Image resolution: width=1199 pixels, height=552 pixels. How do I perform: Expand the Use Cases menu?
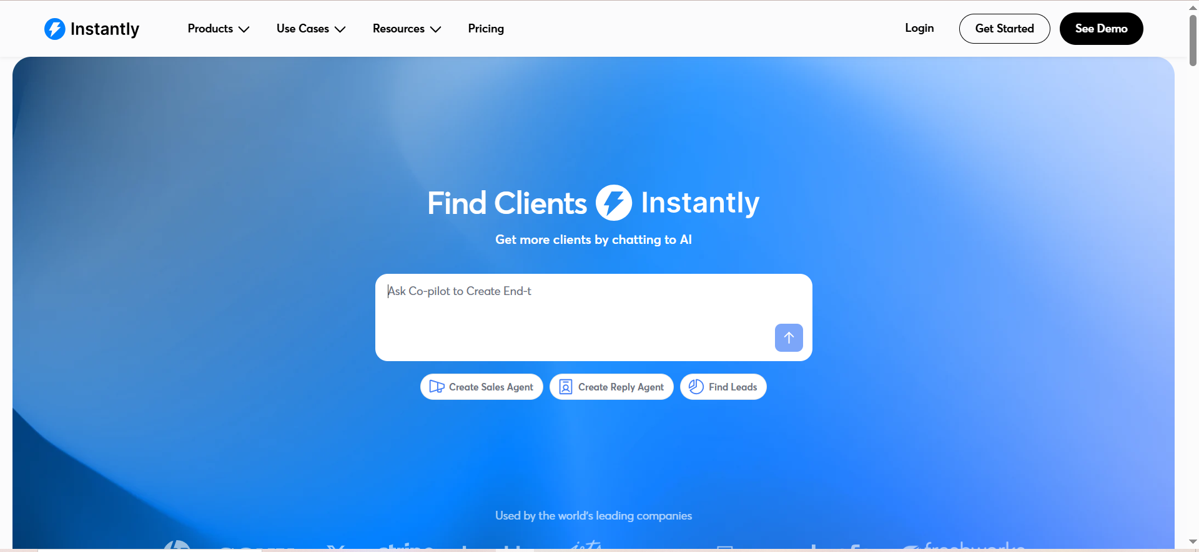pos(311,29)
